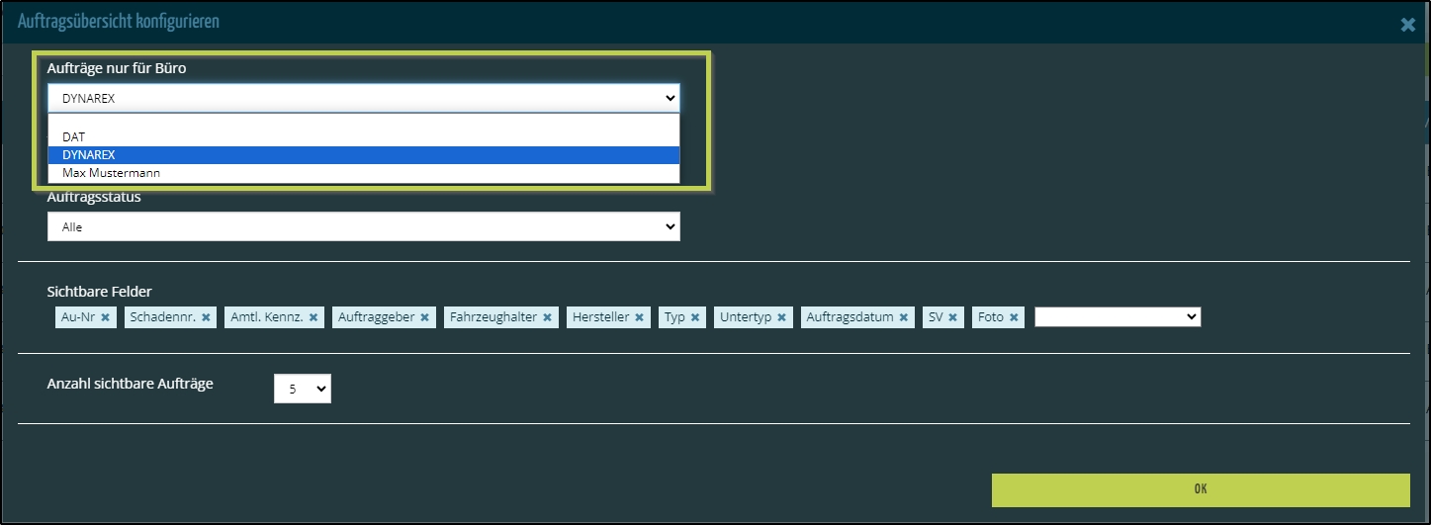Select the highlighted DYNAREX option

tap(89, 155)
